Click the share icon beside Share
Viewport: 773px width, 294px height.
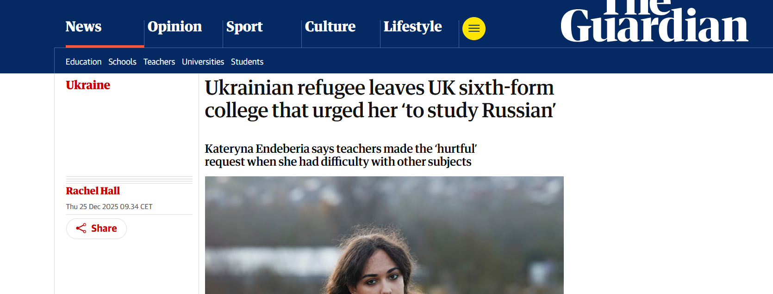(x=81, y=228)
